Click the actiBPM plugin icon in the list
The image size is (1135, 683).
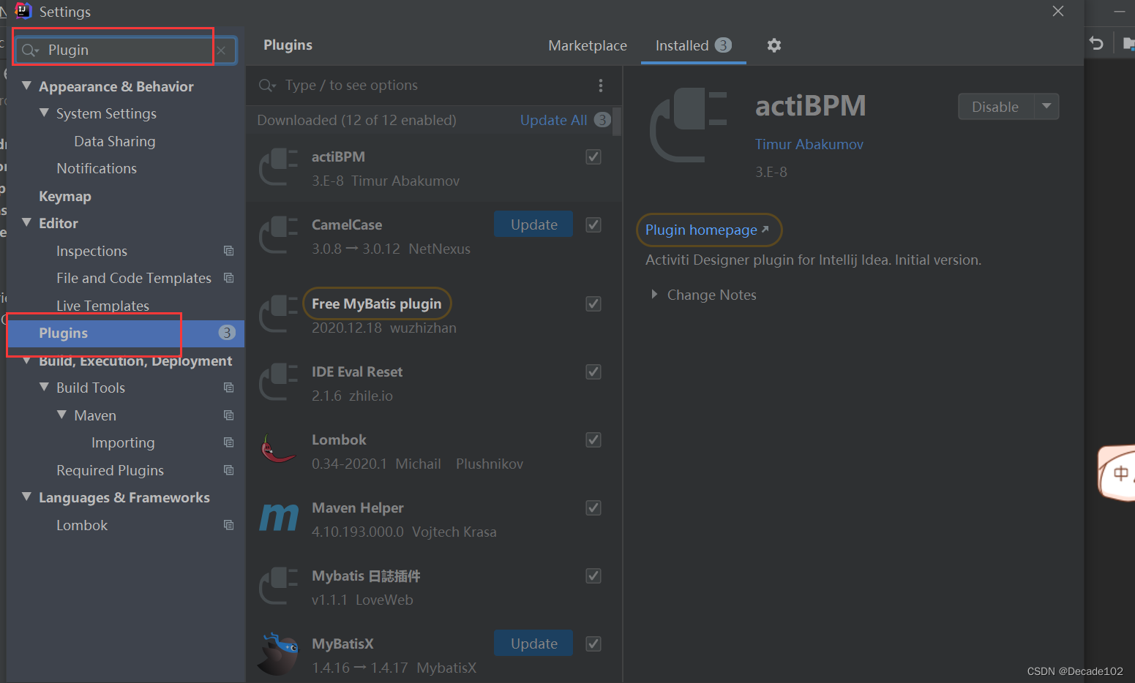(278, 167)
